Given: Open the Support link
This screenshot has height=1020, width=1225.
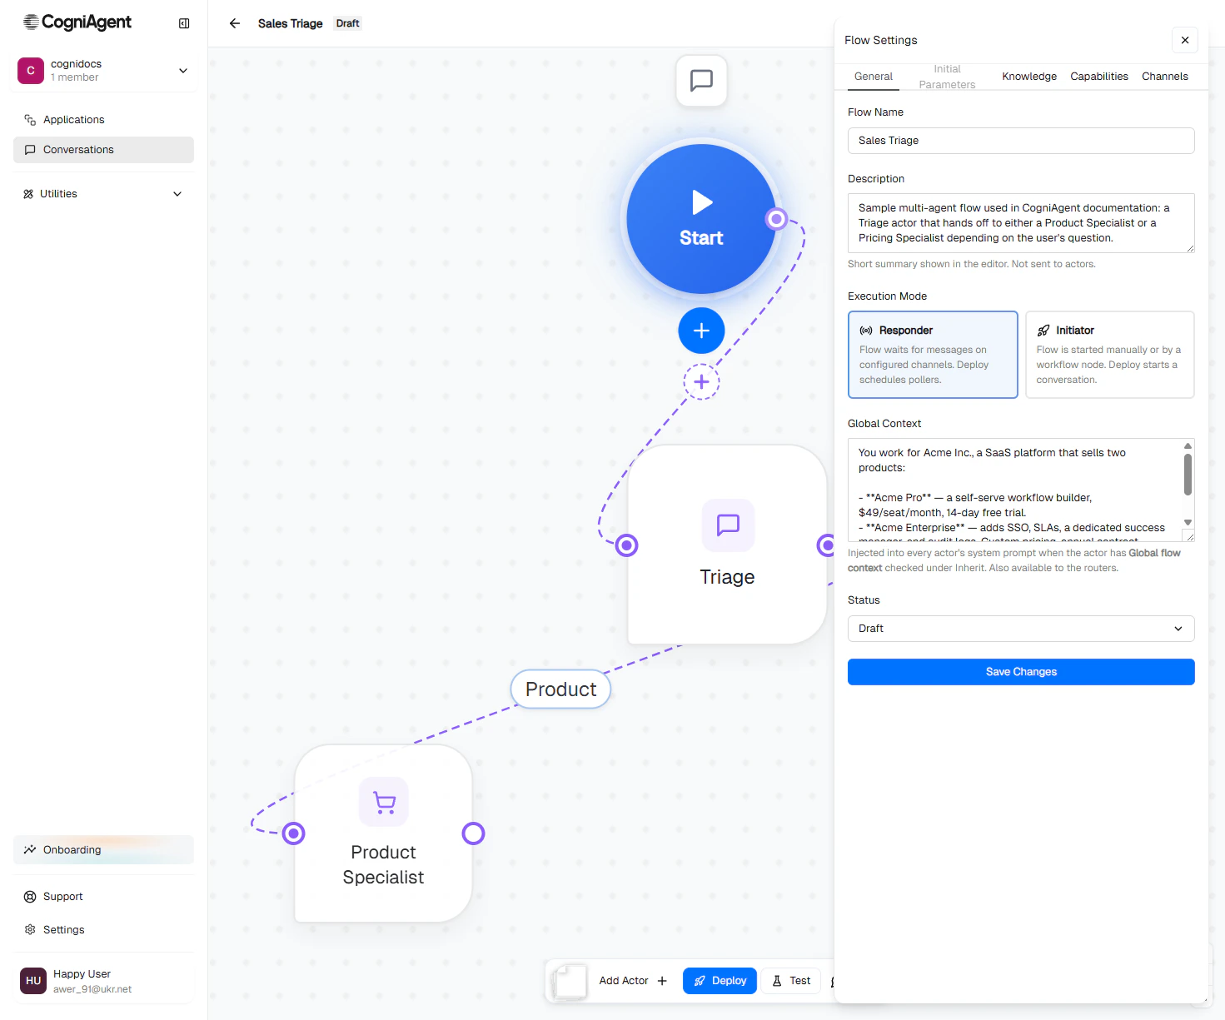Looking at the screenshot, I should (x=103, y=897).
